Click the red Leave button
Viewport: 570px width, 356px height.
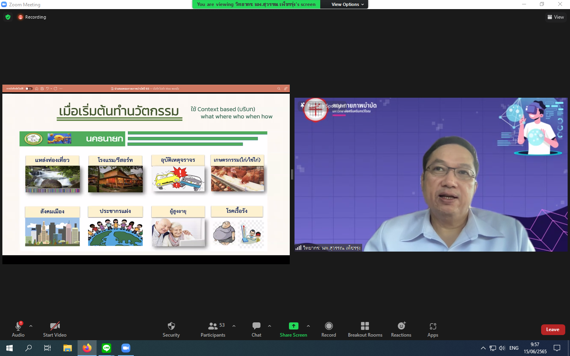click(553, 329)
